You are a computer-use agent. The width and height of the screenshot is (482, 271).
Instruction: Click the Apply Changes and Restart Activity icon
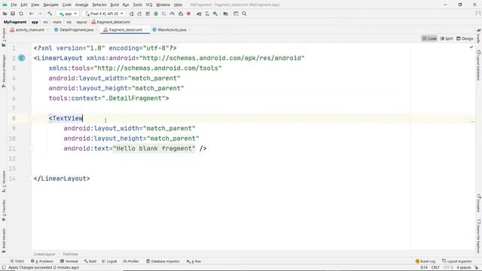click(x=139, y=14)
